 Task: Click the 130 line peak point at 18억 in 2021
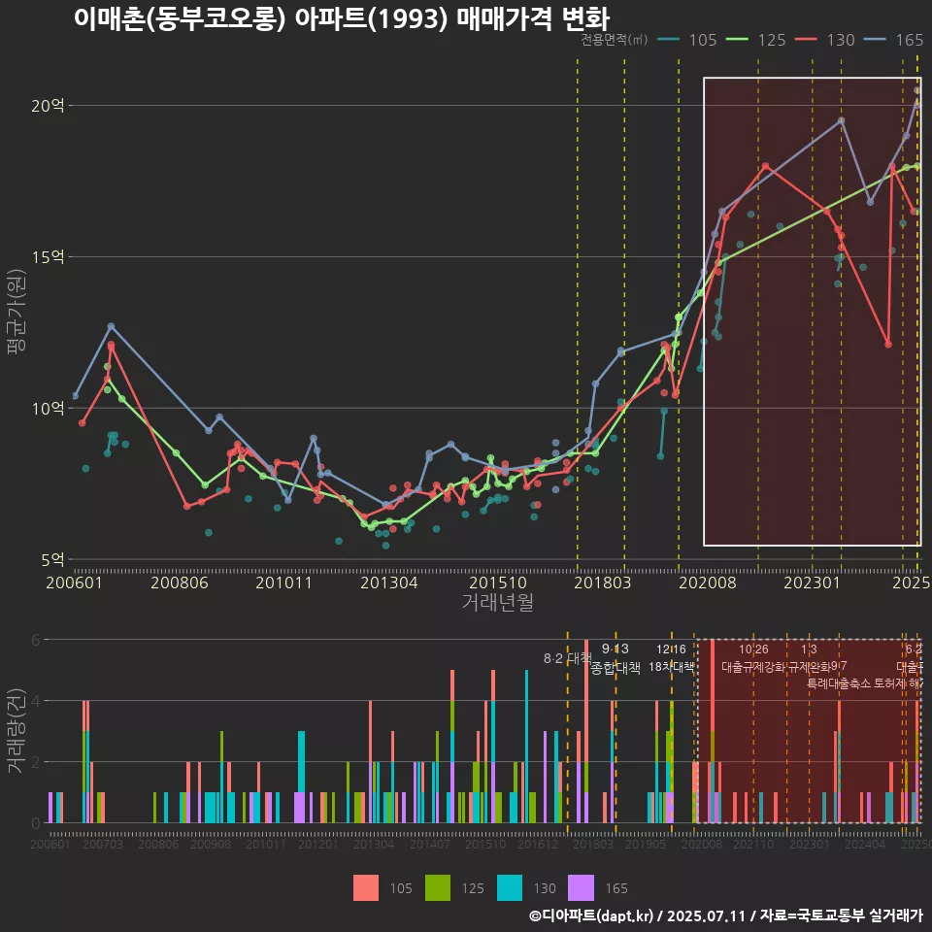tap(766, 166)
